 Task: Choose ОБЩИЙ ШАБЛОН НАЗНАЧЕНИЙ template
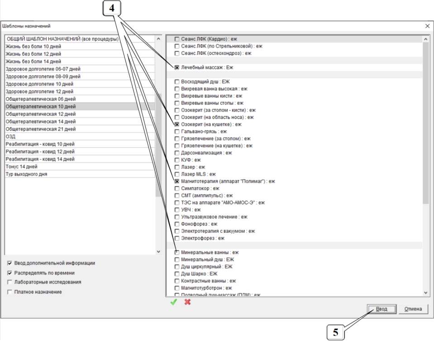[62, 39]
